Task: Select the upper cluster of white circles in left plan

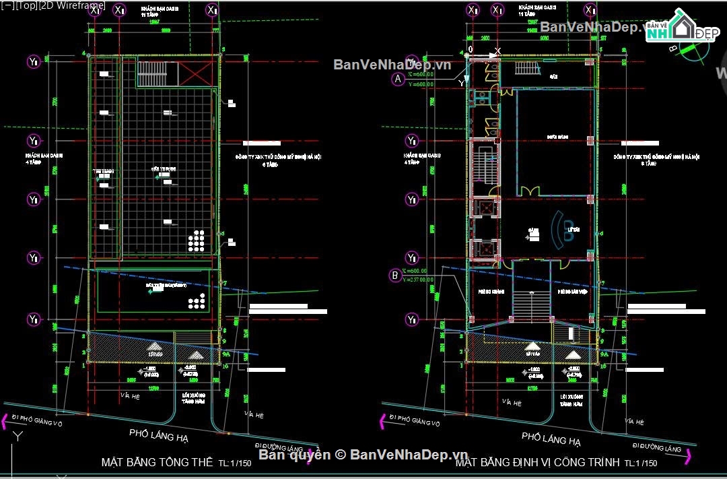Action: pyautogui.click(x=196, y=241)
